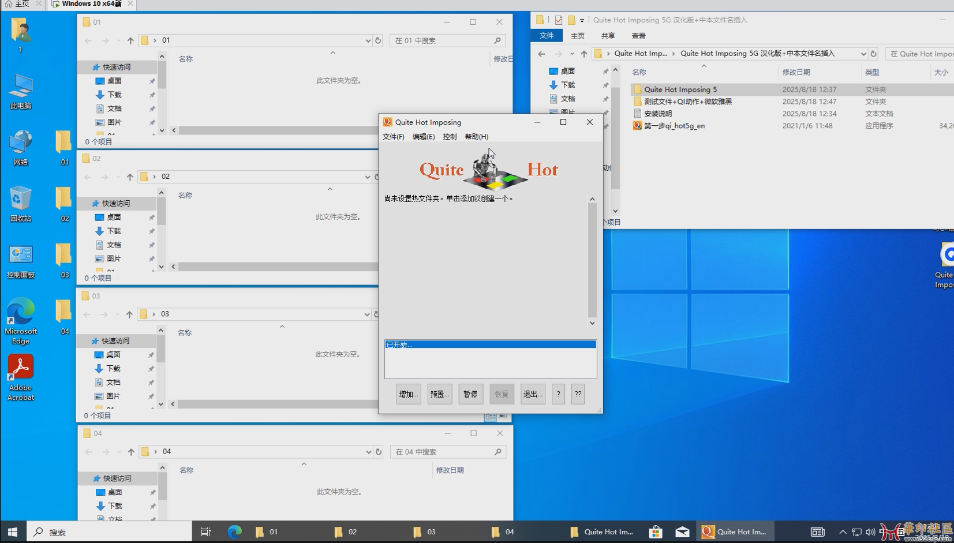Click the single question mark help button
The image size is (954, 543).
click(558, 394)
